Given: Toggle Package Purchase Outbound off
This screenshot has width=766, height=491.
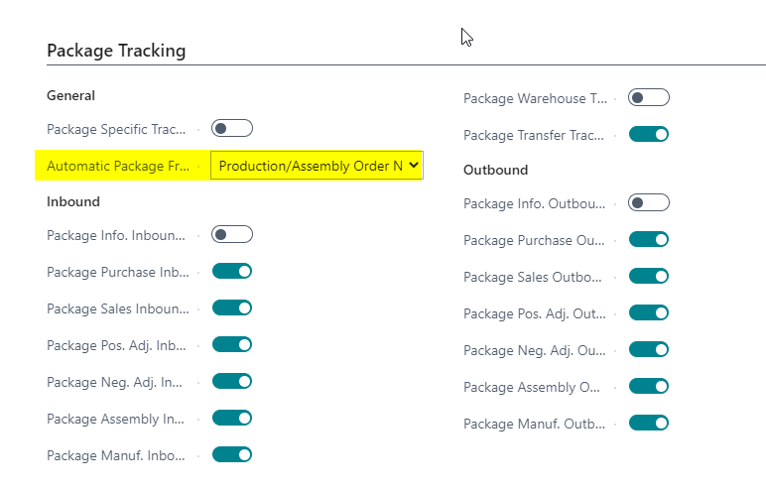Looking at the screenshot, I should pyautogui.click(x=649, y=240).
